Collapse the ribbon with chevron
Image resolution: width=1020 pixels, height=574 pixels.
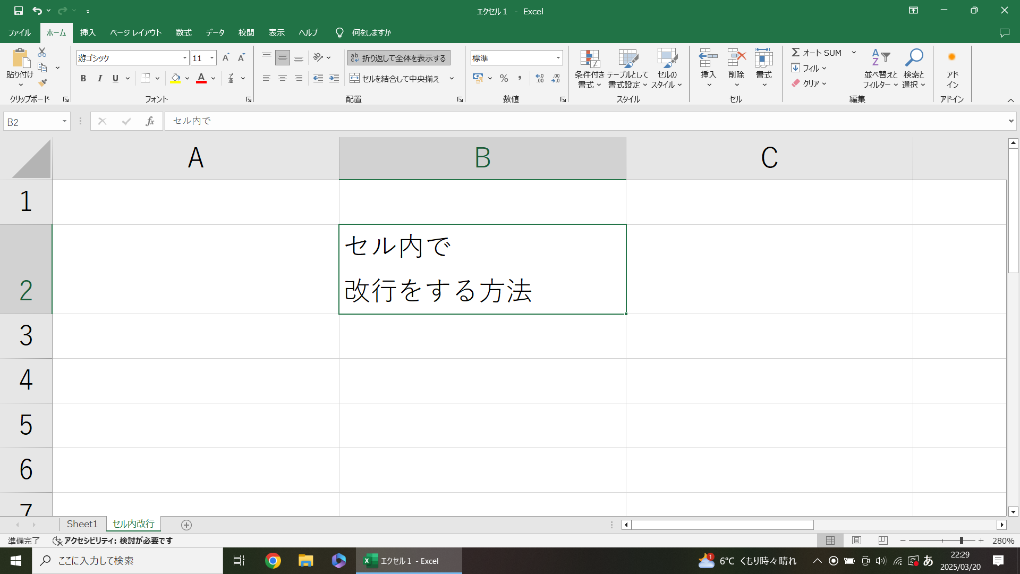[x=1010, y=100]
